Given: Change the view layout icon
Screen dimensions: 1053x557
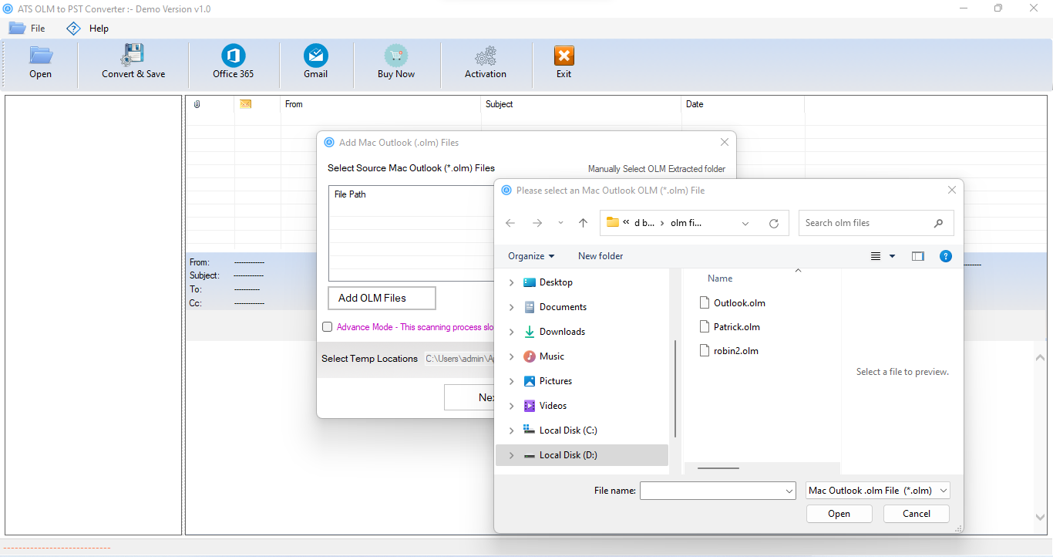Looking at the screenshot, I should click(876, 256).
